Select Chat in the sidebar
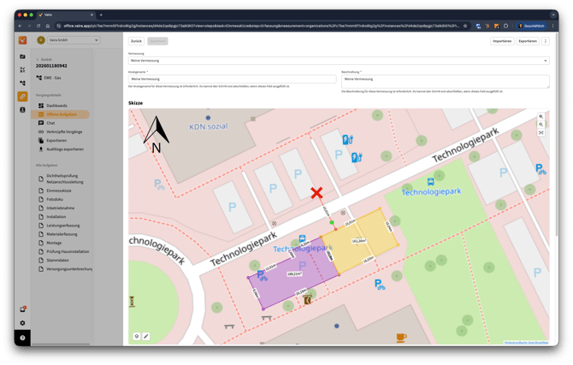Image resolution: width=573 pixels, height=365 pixels. 50,123
